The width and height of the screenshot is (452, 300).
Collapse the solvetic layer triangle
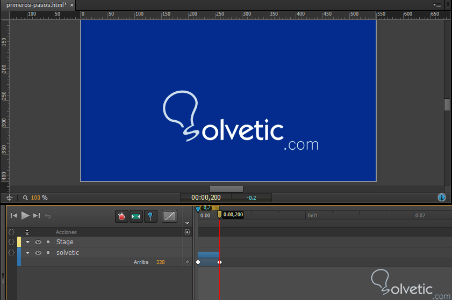[27, 253]
